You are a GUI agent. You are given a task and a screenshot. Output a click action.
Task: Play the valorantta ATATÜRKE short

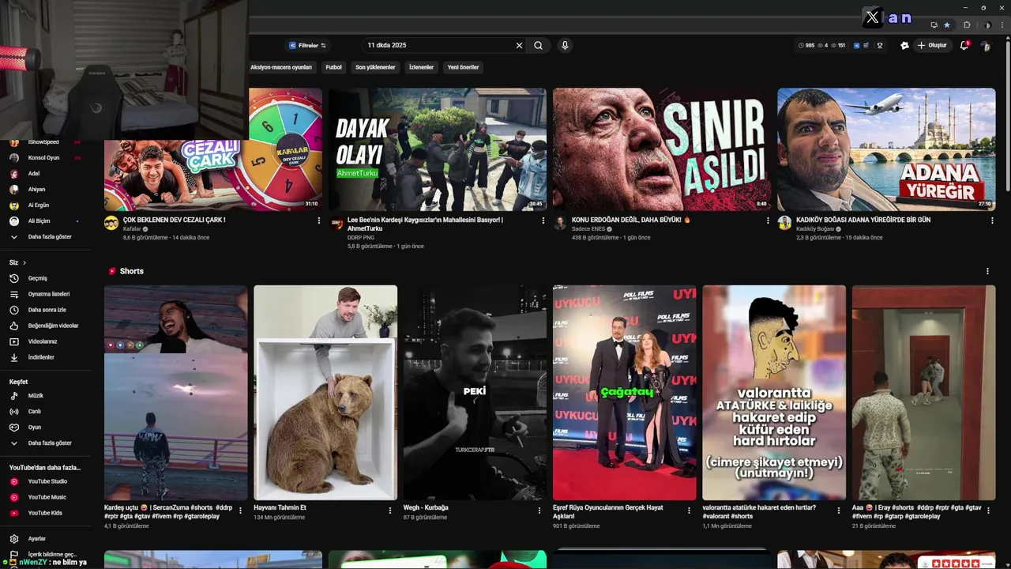(774, 393)
